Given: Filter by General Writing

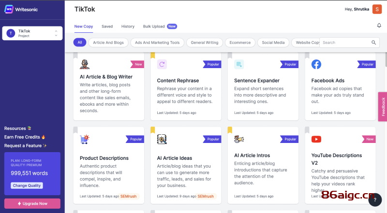Looking at the screenshot, I should pos(205,43).
